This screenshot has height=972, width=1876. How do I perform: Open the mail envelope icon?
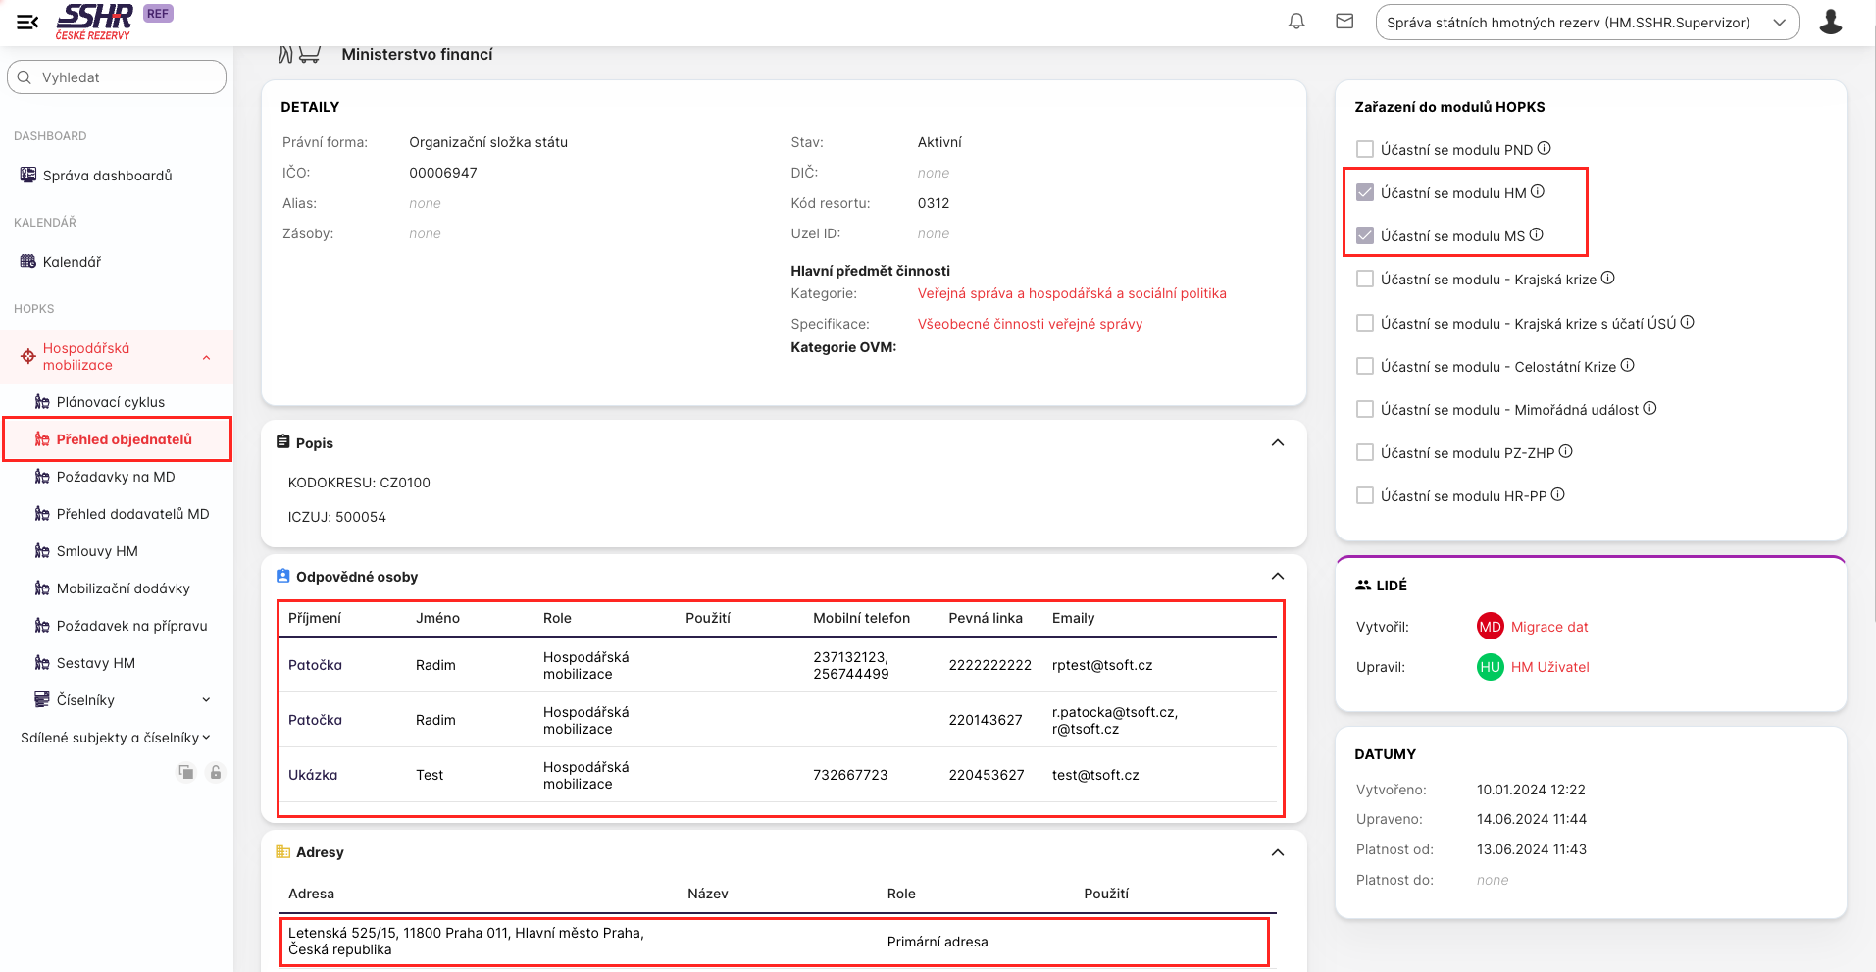coord(1344,22)
